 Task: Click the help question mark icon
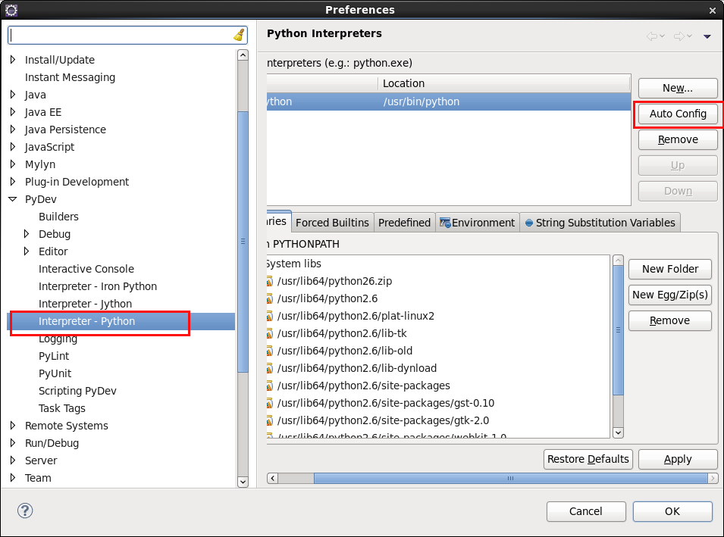coord(24,511)
